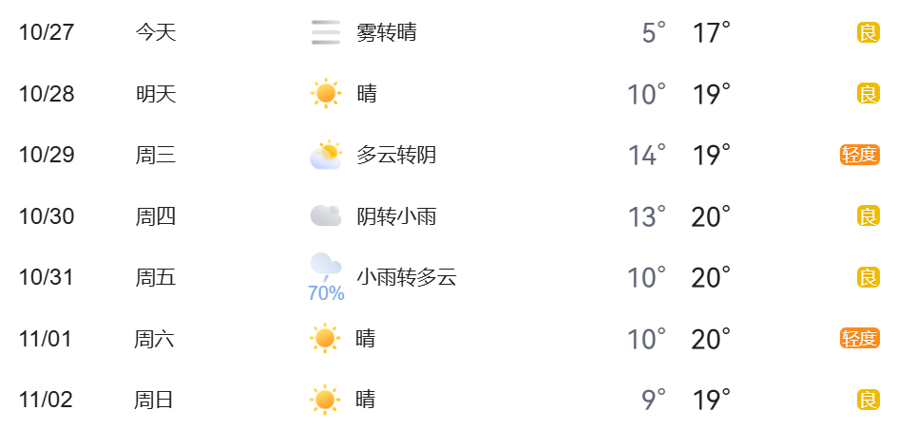Open the 10/30 date entry
The image size is (898, 429).
47,216
